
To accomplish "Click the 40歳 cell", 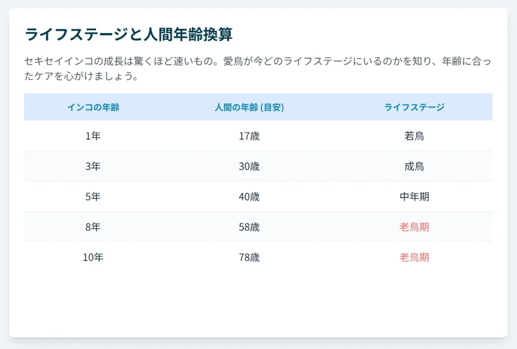I will (249, 196).
